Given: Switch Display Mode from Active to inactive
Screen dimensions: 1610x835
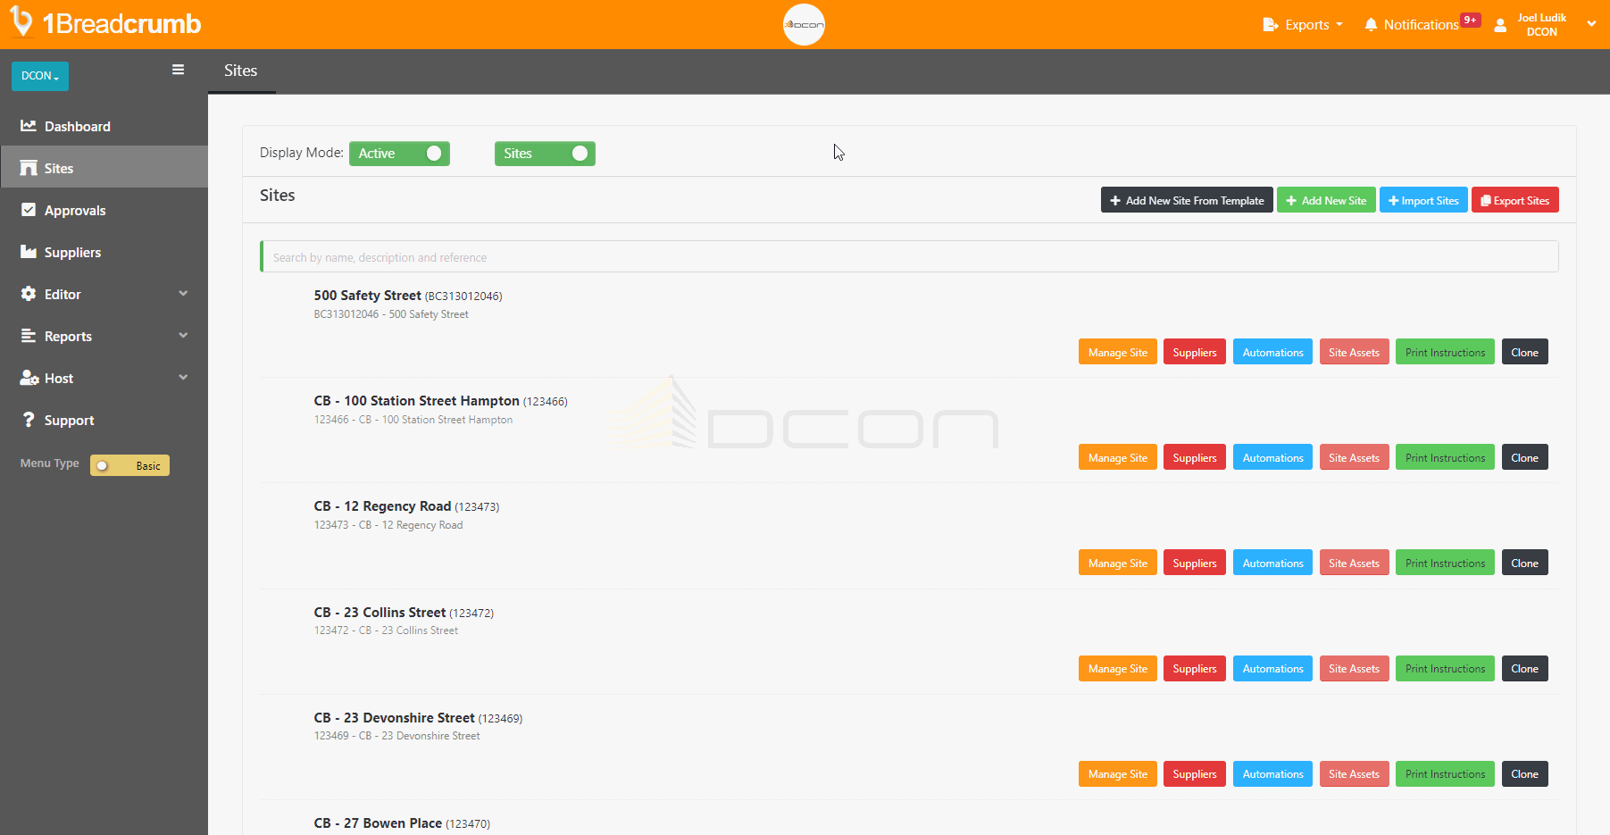Looking at the screenshot, I should tap(399, 153).
